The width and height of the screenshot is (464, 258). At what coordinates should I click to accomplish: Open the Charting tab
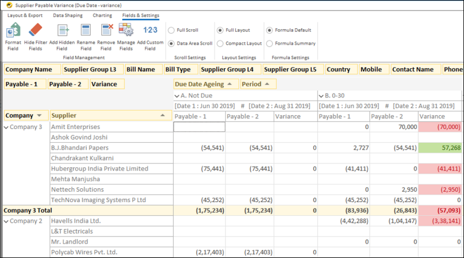pyautogui.click(x=102, y=16)
